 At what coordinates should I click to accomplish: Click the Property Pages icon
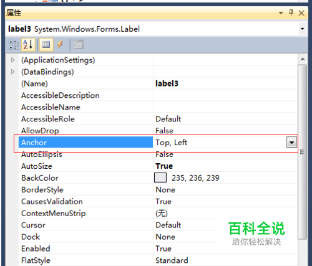click(78, 45)
